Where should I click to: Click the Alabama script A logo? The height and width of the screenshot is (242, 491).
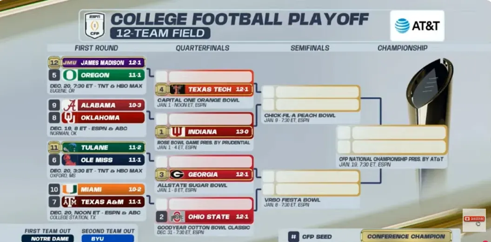click(x=70, y=105)
